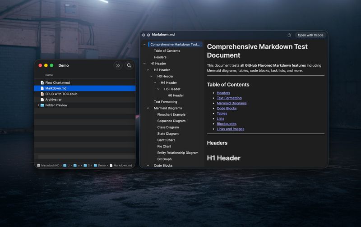Expand the Code Blocks outline section
Viewport: 361px width, 227px height.
(148, 165)
